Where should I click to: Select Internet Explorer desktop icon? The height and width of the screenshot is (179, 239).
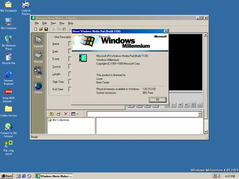pos(9,78)
